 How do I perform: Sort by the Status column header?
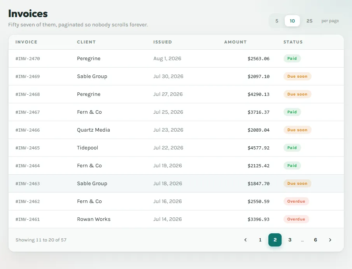click(x=293, y=42)
